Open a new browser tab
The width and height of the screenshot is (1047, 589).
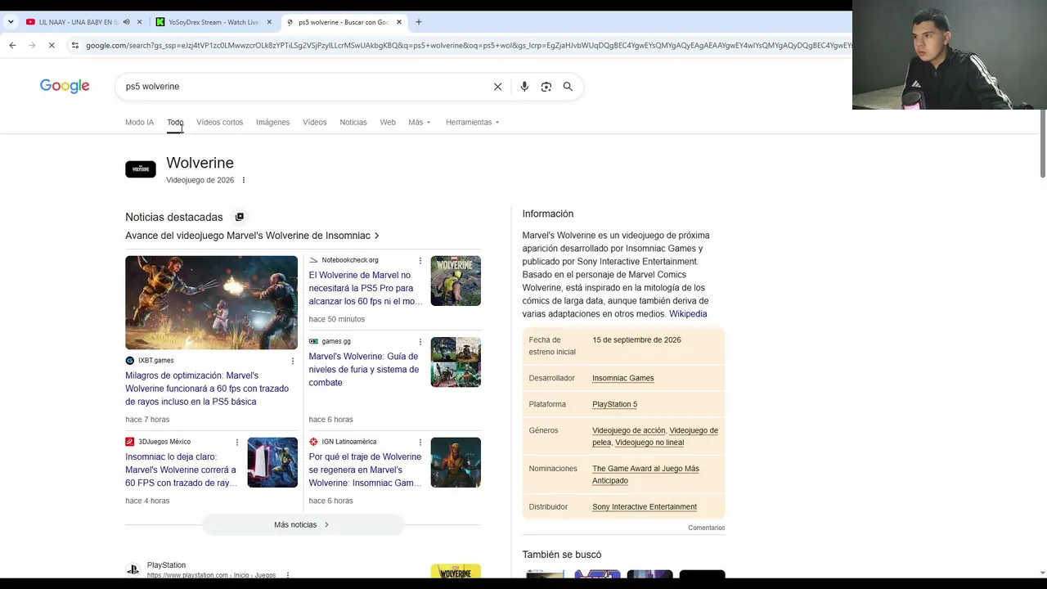(x=418, y=22)
